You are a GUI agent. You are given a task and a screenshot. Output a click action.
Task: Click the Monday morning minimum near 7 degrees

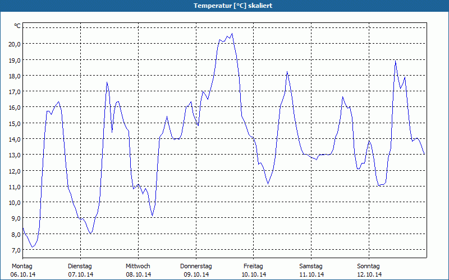coord(33,247)
